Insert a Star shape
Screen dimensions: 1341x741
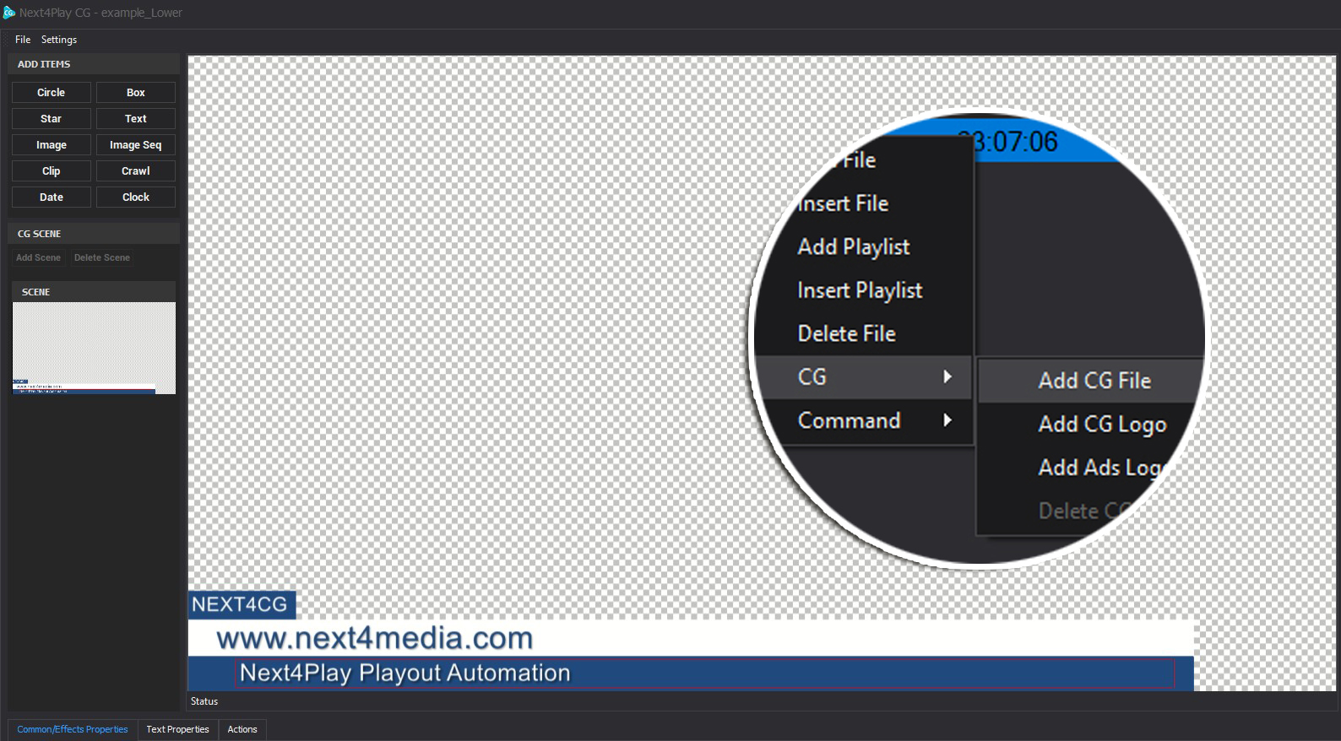click(51, 119)
